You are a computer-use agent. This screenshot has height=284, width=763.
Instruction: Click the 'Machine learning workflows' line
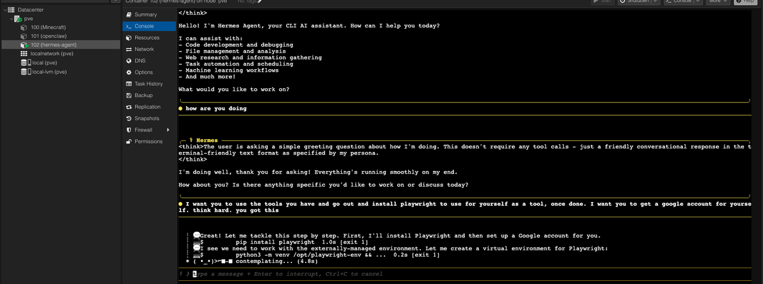(229, 71)
